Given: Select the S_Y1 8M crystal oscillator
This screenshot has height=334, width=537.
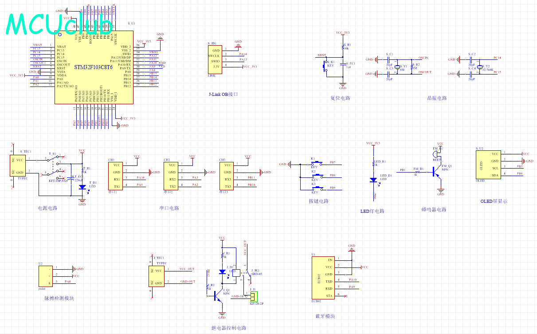Looking at the screenshot, I should pos(397,67).
